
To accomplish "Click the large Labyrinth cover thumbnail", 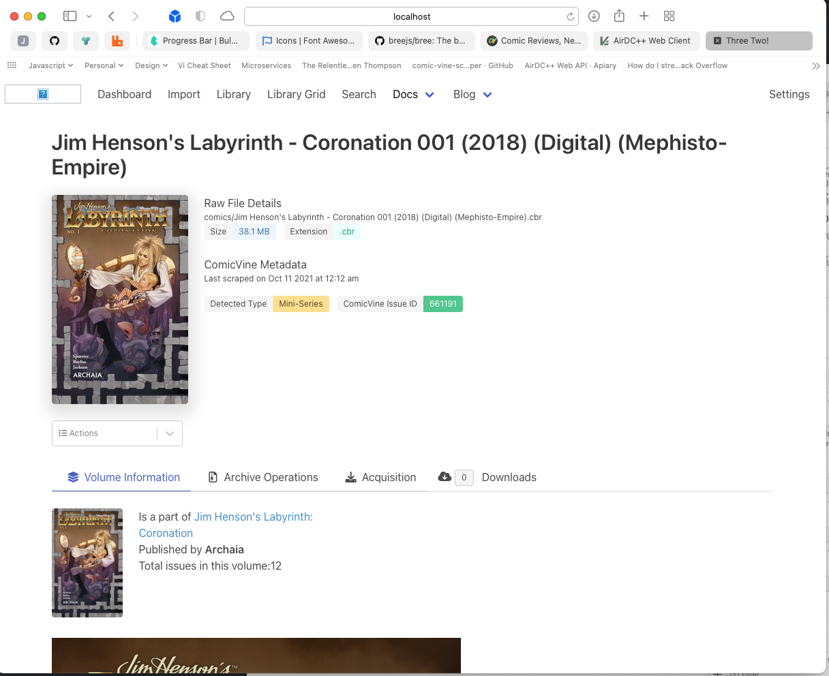I will (120, 300).
